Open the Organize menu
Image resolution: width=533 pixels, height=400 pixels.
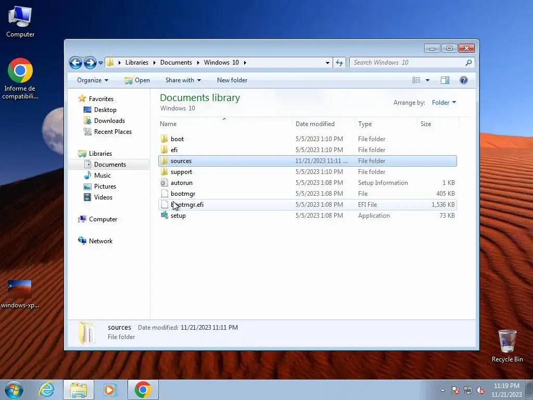[93, 80]
